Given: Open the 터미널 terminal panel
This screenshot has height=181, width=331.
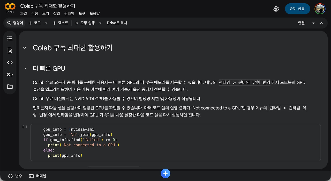Looking at the screenshot, I should pos(37,176).
